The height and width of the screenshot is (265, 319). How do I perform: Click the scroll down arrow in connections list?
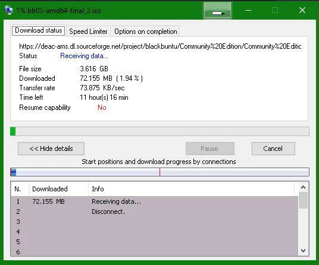tap(303, 251)
